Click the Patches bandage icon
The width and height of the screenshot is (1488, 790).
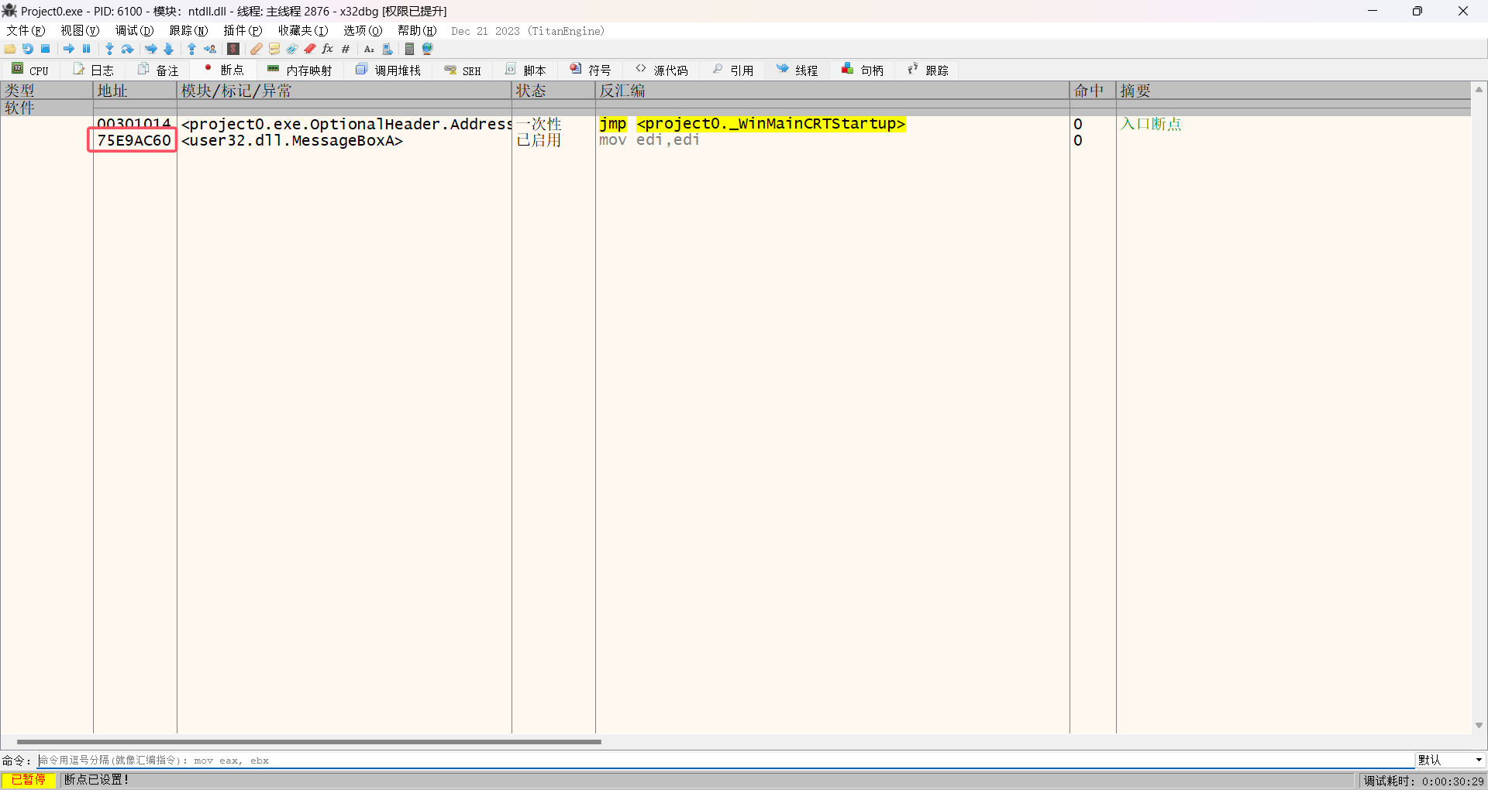[257, 49]
